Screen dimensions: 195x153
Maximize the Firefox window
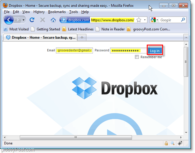(173, 6)
